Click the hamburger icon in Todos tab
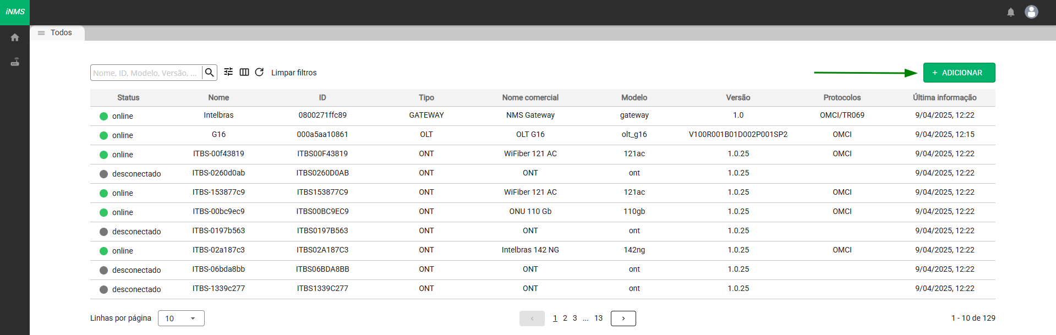This screenshot has width=1056, height=335. point(41,33)
